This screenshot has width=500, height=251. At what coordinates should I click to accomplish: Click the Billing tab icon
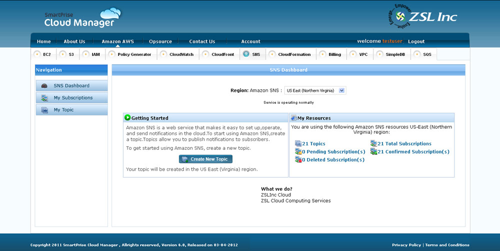coord(322,54)
